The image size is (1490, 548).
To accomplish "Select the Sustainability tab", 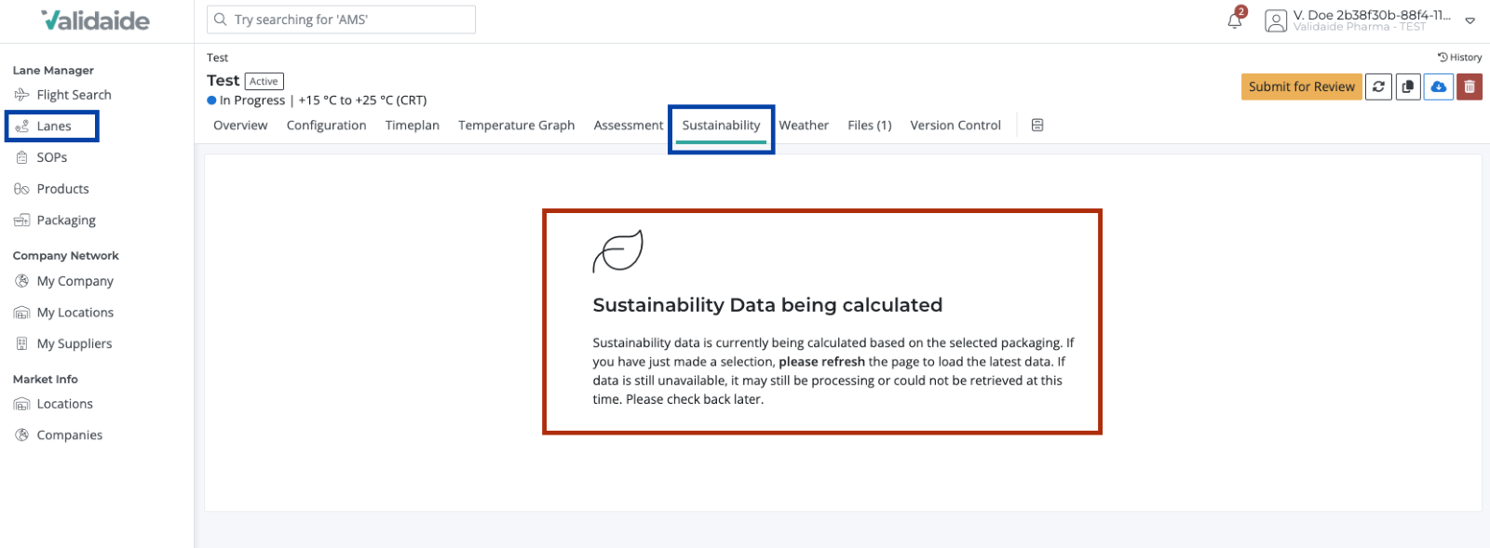I will 721,126.
